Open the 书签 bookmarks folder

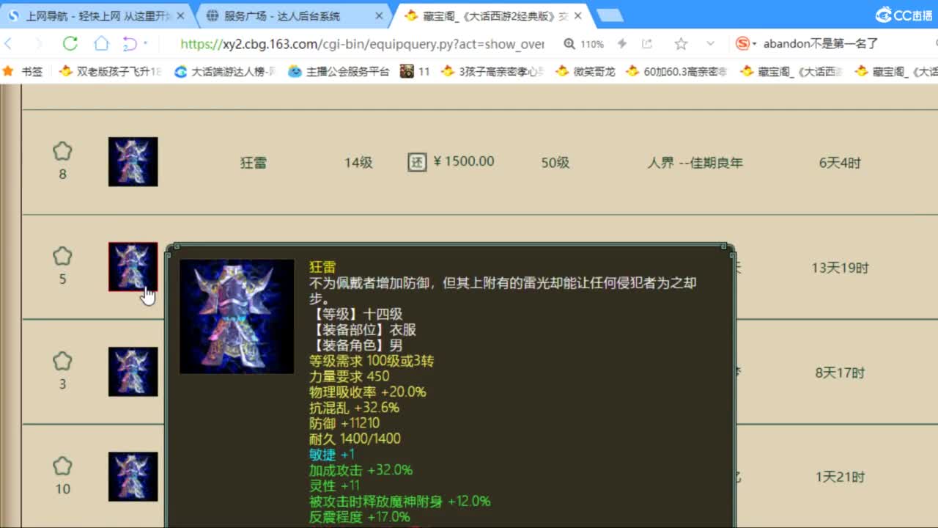click(x=23, y=71)
